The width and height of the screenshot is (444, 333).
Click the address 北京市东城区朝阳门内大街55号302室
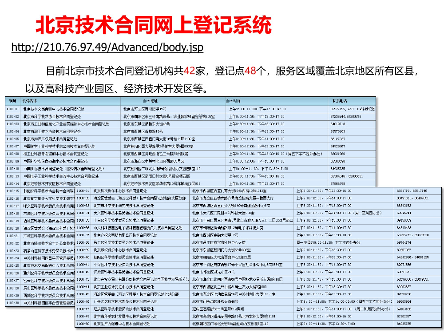click(x=222, y=250)
